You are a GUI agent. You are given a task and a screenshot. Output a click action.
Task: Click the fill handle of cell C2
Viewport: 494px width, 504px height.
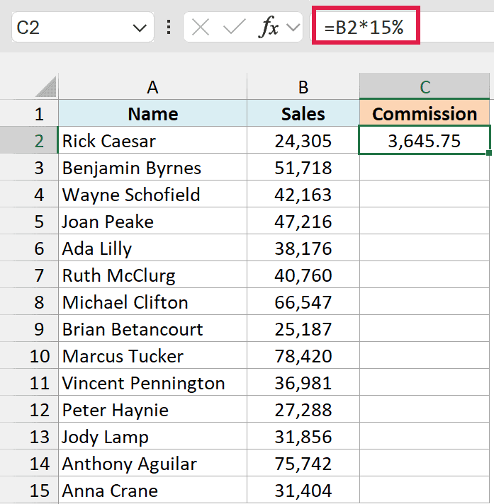click(489, 153)
